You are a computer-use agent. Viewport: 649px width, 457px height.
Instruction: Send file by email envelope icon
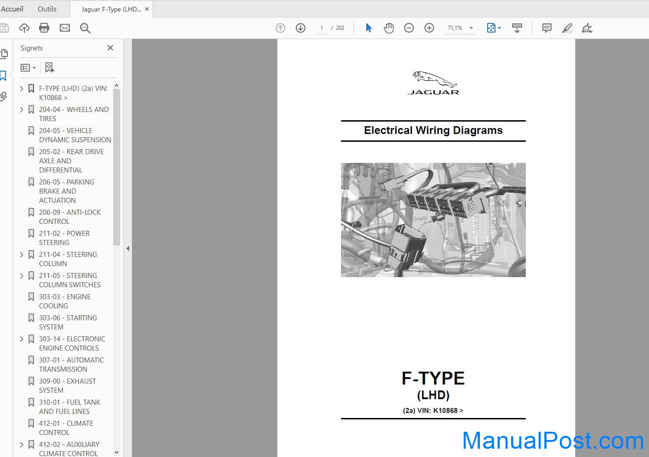click(65, 28)
